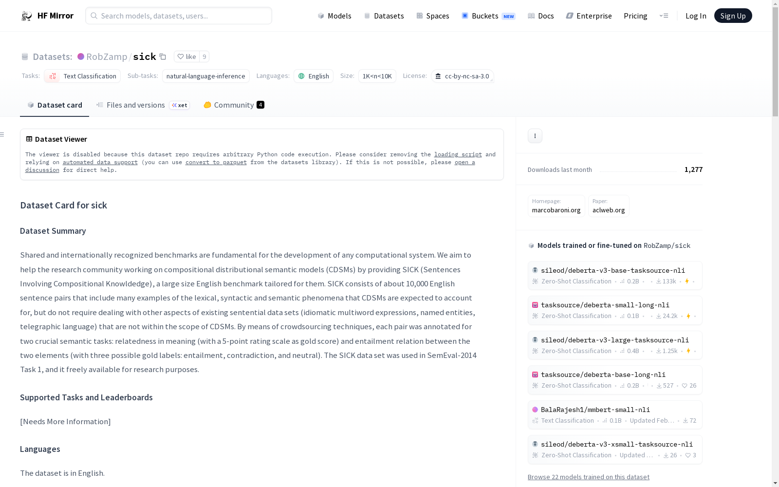This screenshot has width=779, height=487.
Task: Open the marcobaroni.org homepage link
Action: tap(556, 206)
